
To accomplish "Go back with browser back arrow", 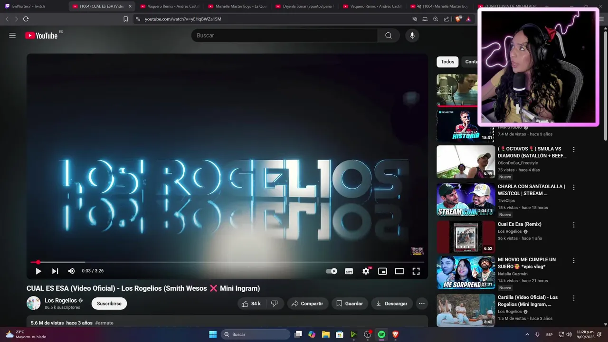I will (x=7, y=19).
